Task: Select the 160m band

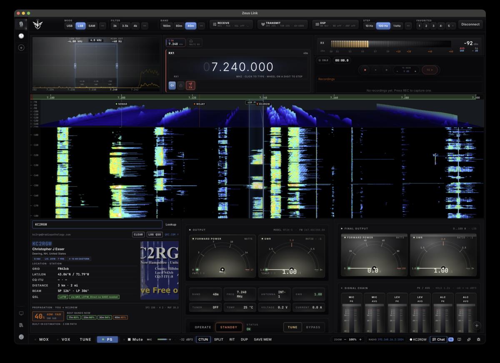Action: pyautogui.click(x=167, y=26)
